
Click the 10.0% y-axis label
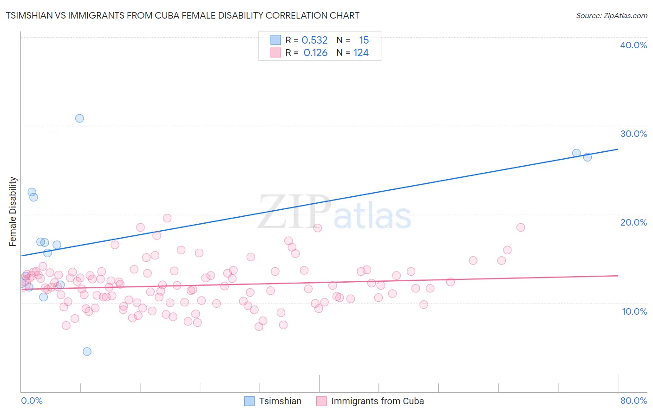click(634, 311)
